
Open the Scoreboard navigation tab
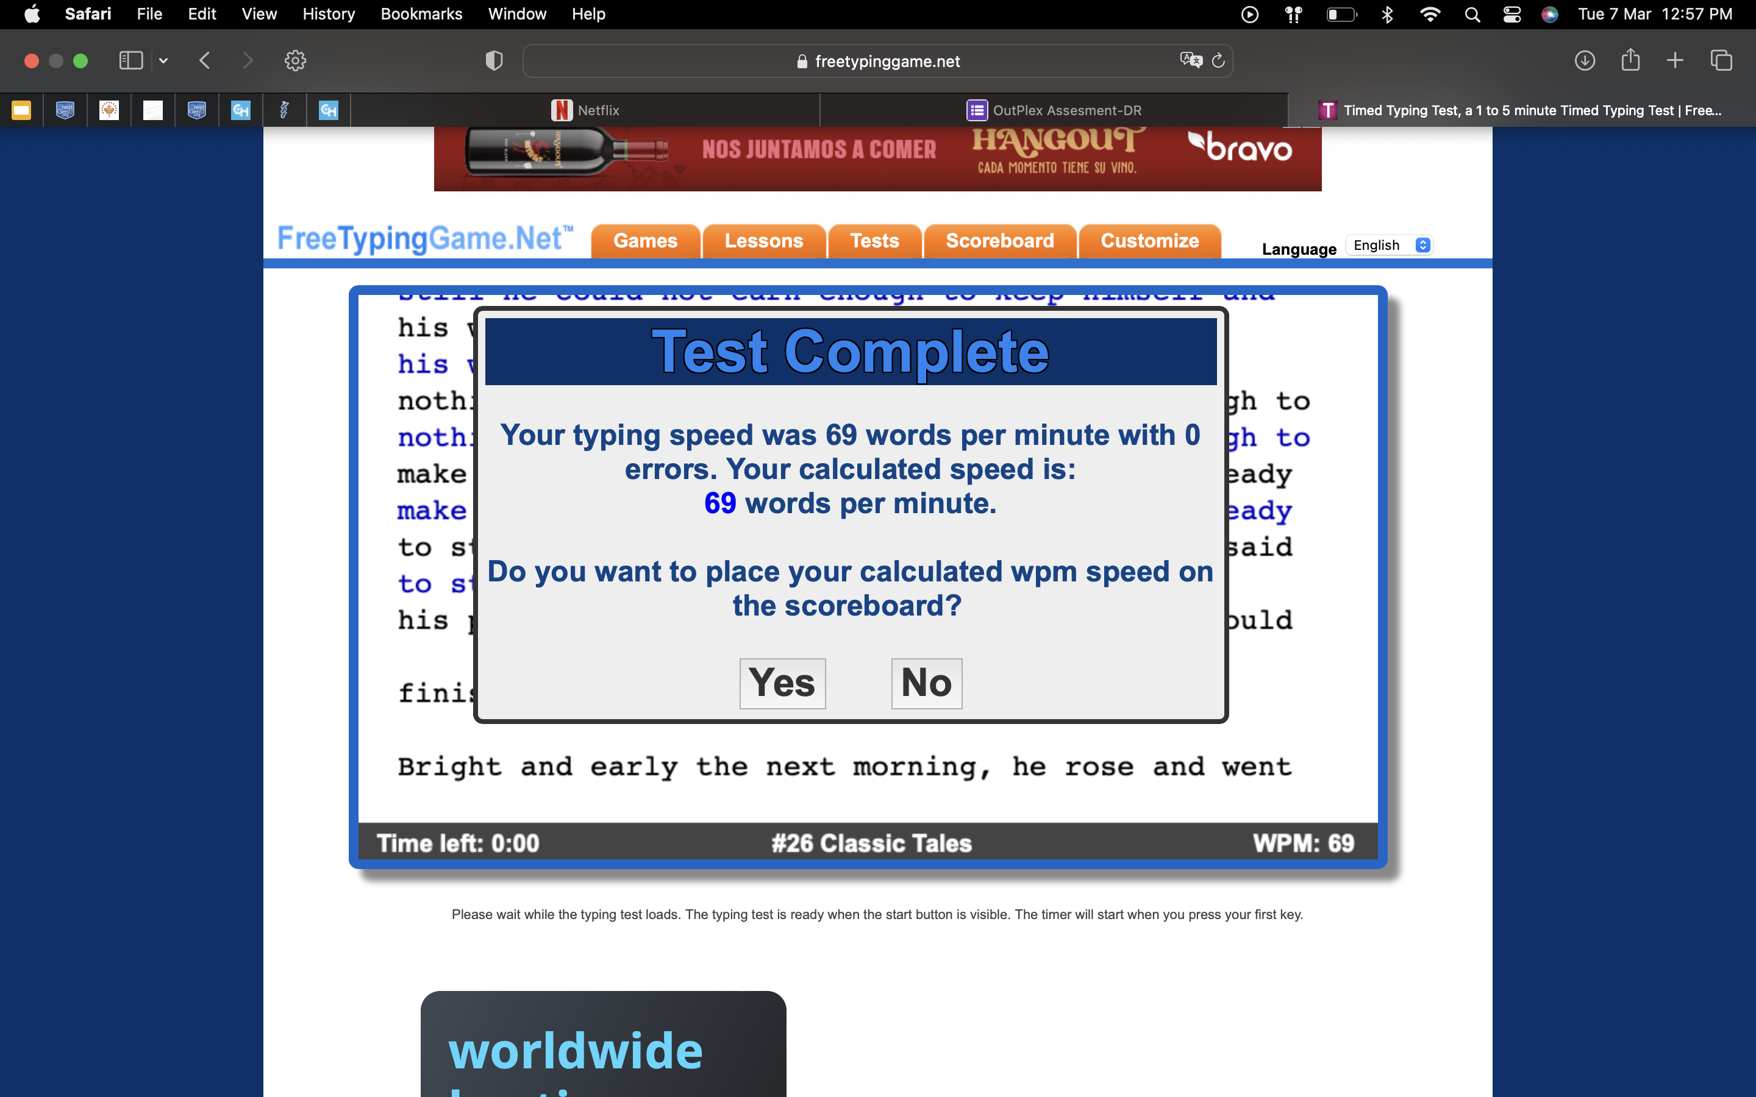[x=999, y=241]
